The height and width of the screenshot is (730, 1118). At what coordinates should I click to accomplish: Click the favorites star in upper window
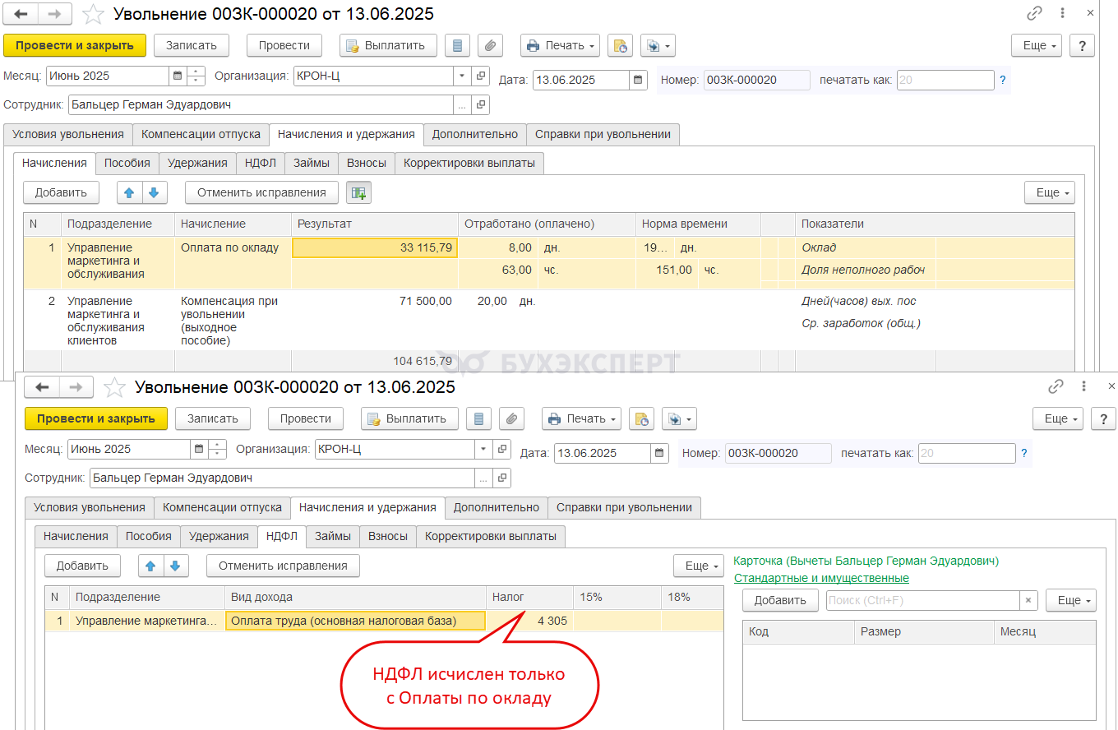(95, 14)
